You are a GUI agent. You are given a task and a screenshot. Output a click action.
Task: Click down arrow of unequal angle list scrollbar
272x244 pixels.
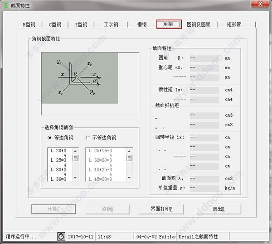pos(129,177)
